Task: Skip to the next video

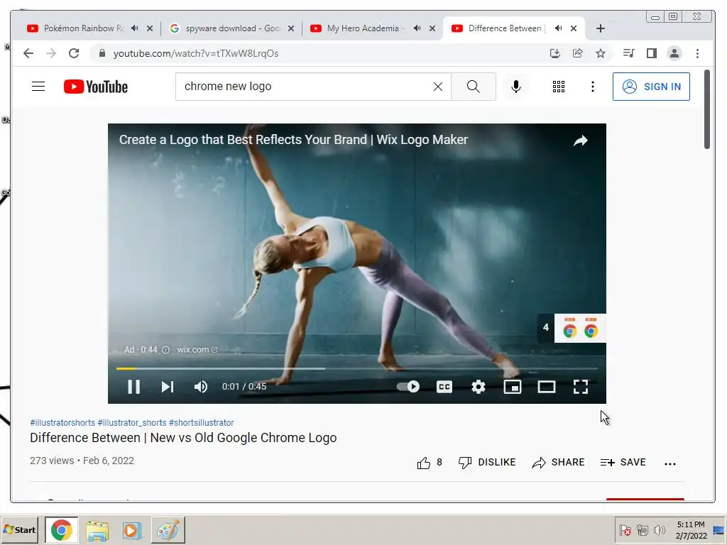Action: click(168, 387)
